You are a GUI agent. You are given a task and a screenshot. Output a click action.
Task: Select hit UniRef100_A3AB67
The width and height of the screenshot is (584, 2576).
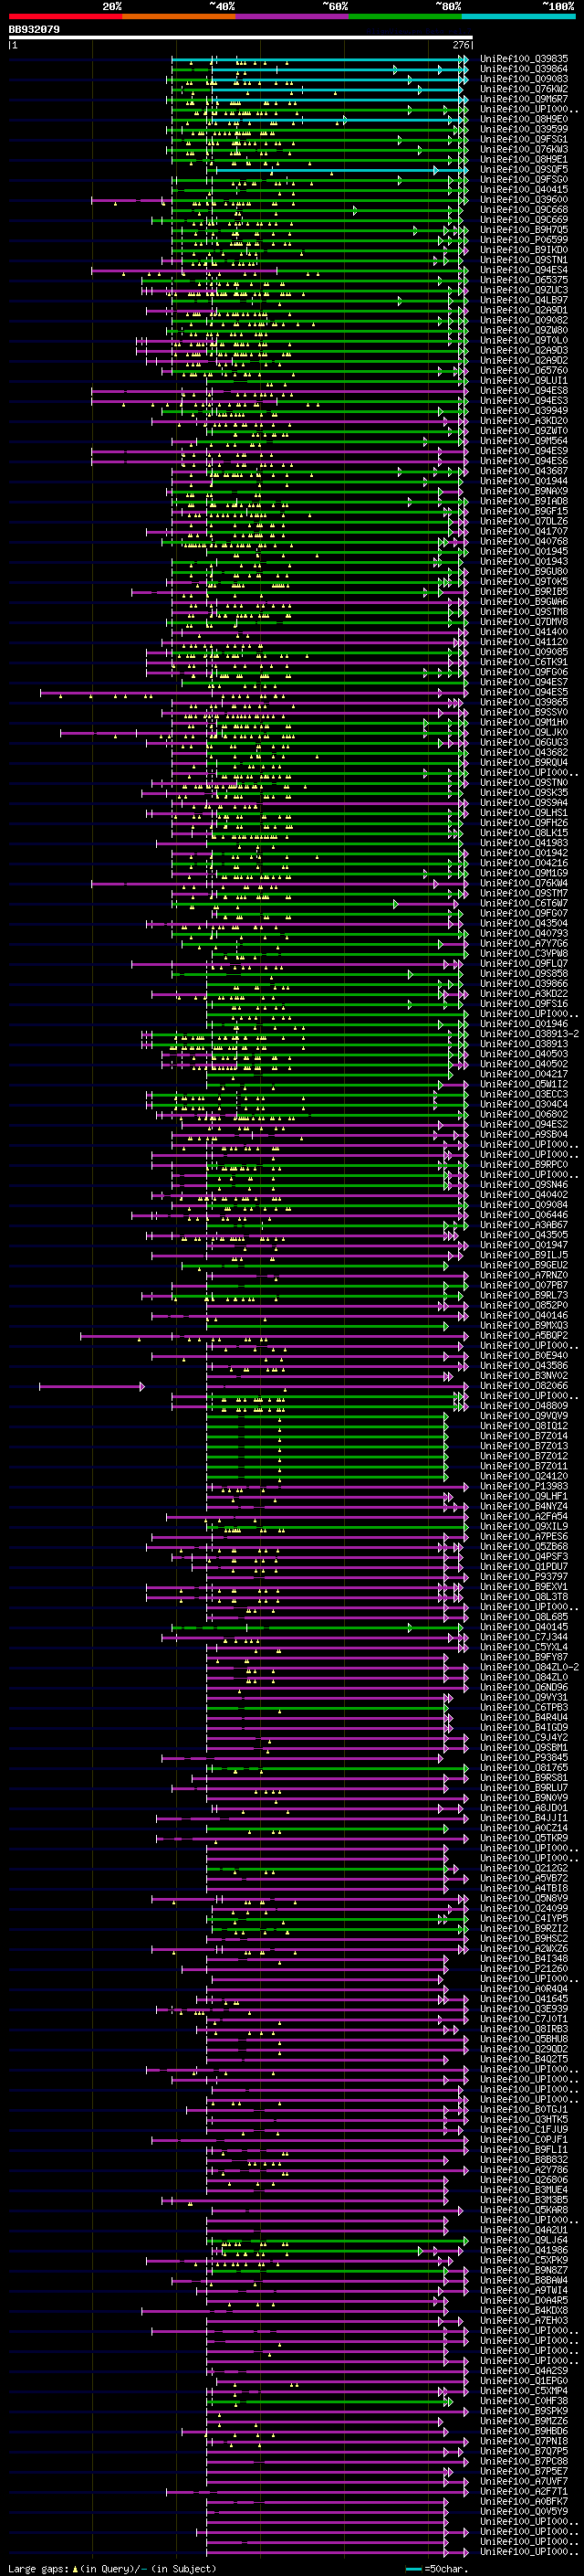pos(524,1225)
